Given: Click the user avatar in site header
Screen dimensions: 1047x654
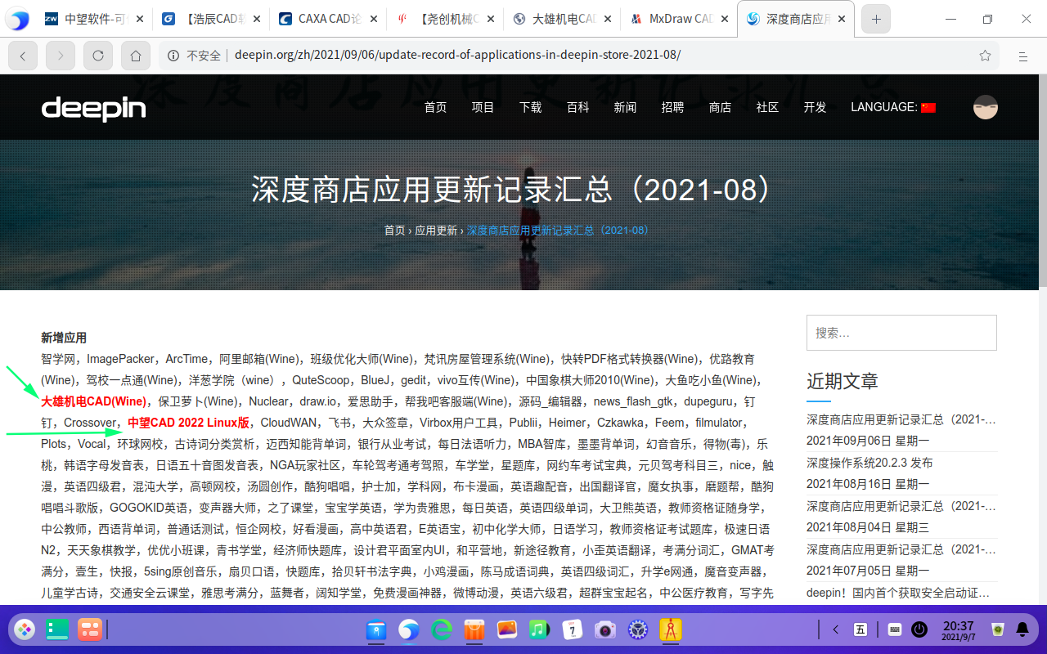Looking at the screenshot, I should tap(985, 107).
